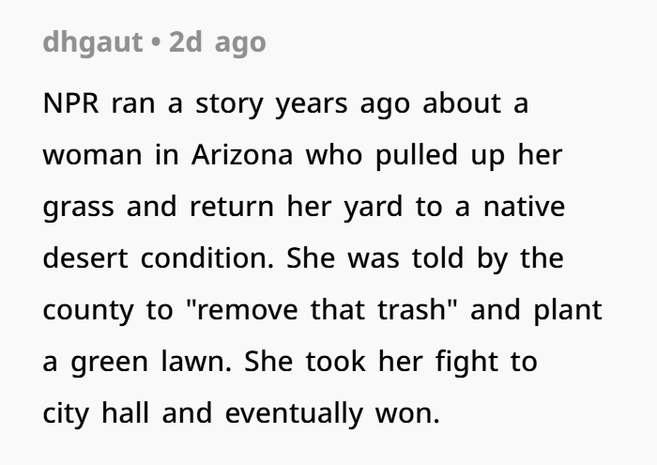Click the words 'city hall' in comment
Screen dimensions: 657x465
click(x=96, y=414)
